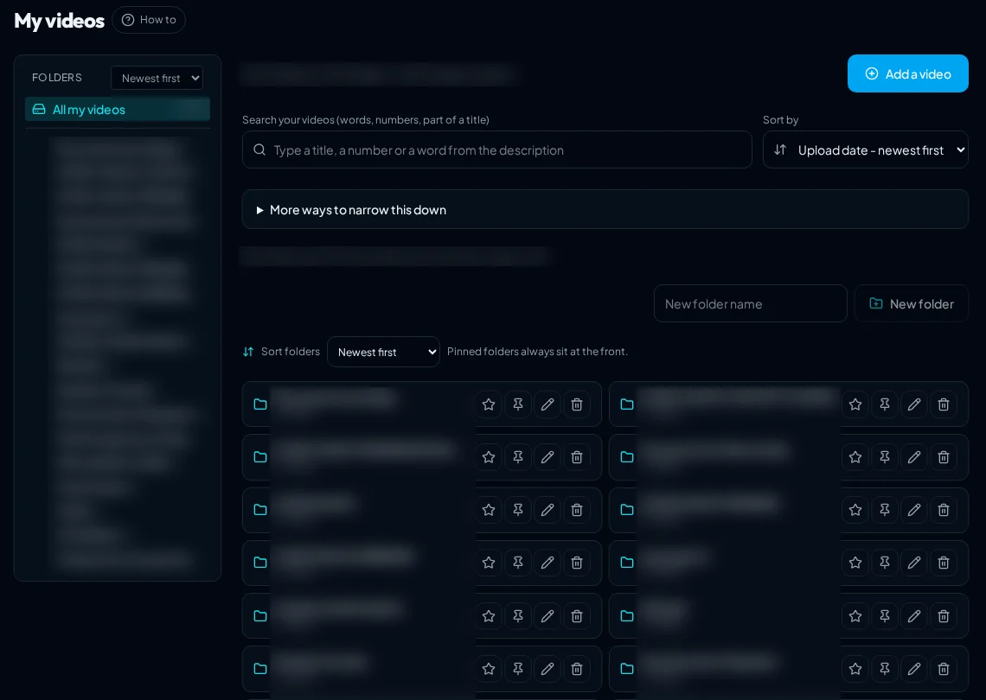This screenshot has height=700, width=986.
Task: Pin the first folder in left column
Action: click(x=518, y=404)
